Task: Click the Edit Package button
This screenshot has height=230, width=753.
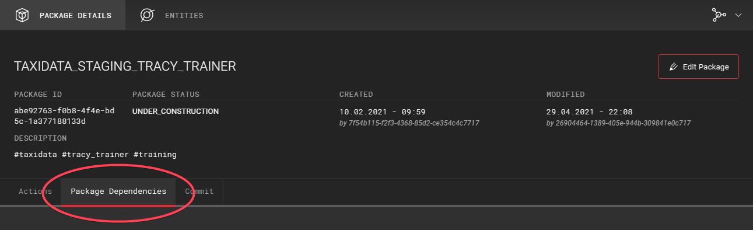Action: 698,67
